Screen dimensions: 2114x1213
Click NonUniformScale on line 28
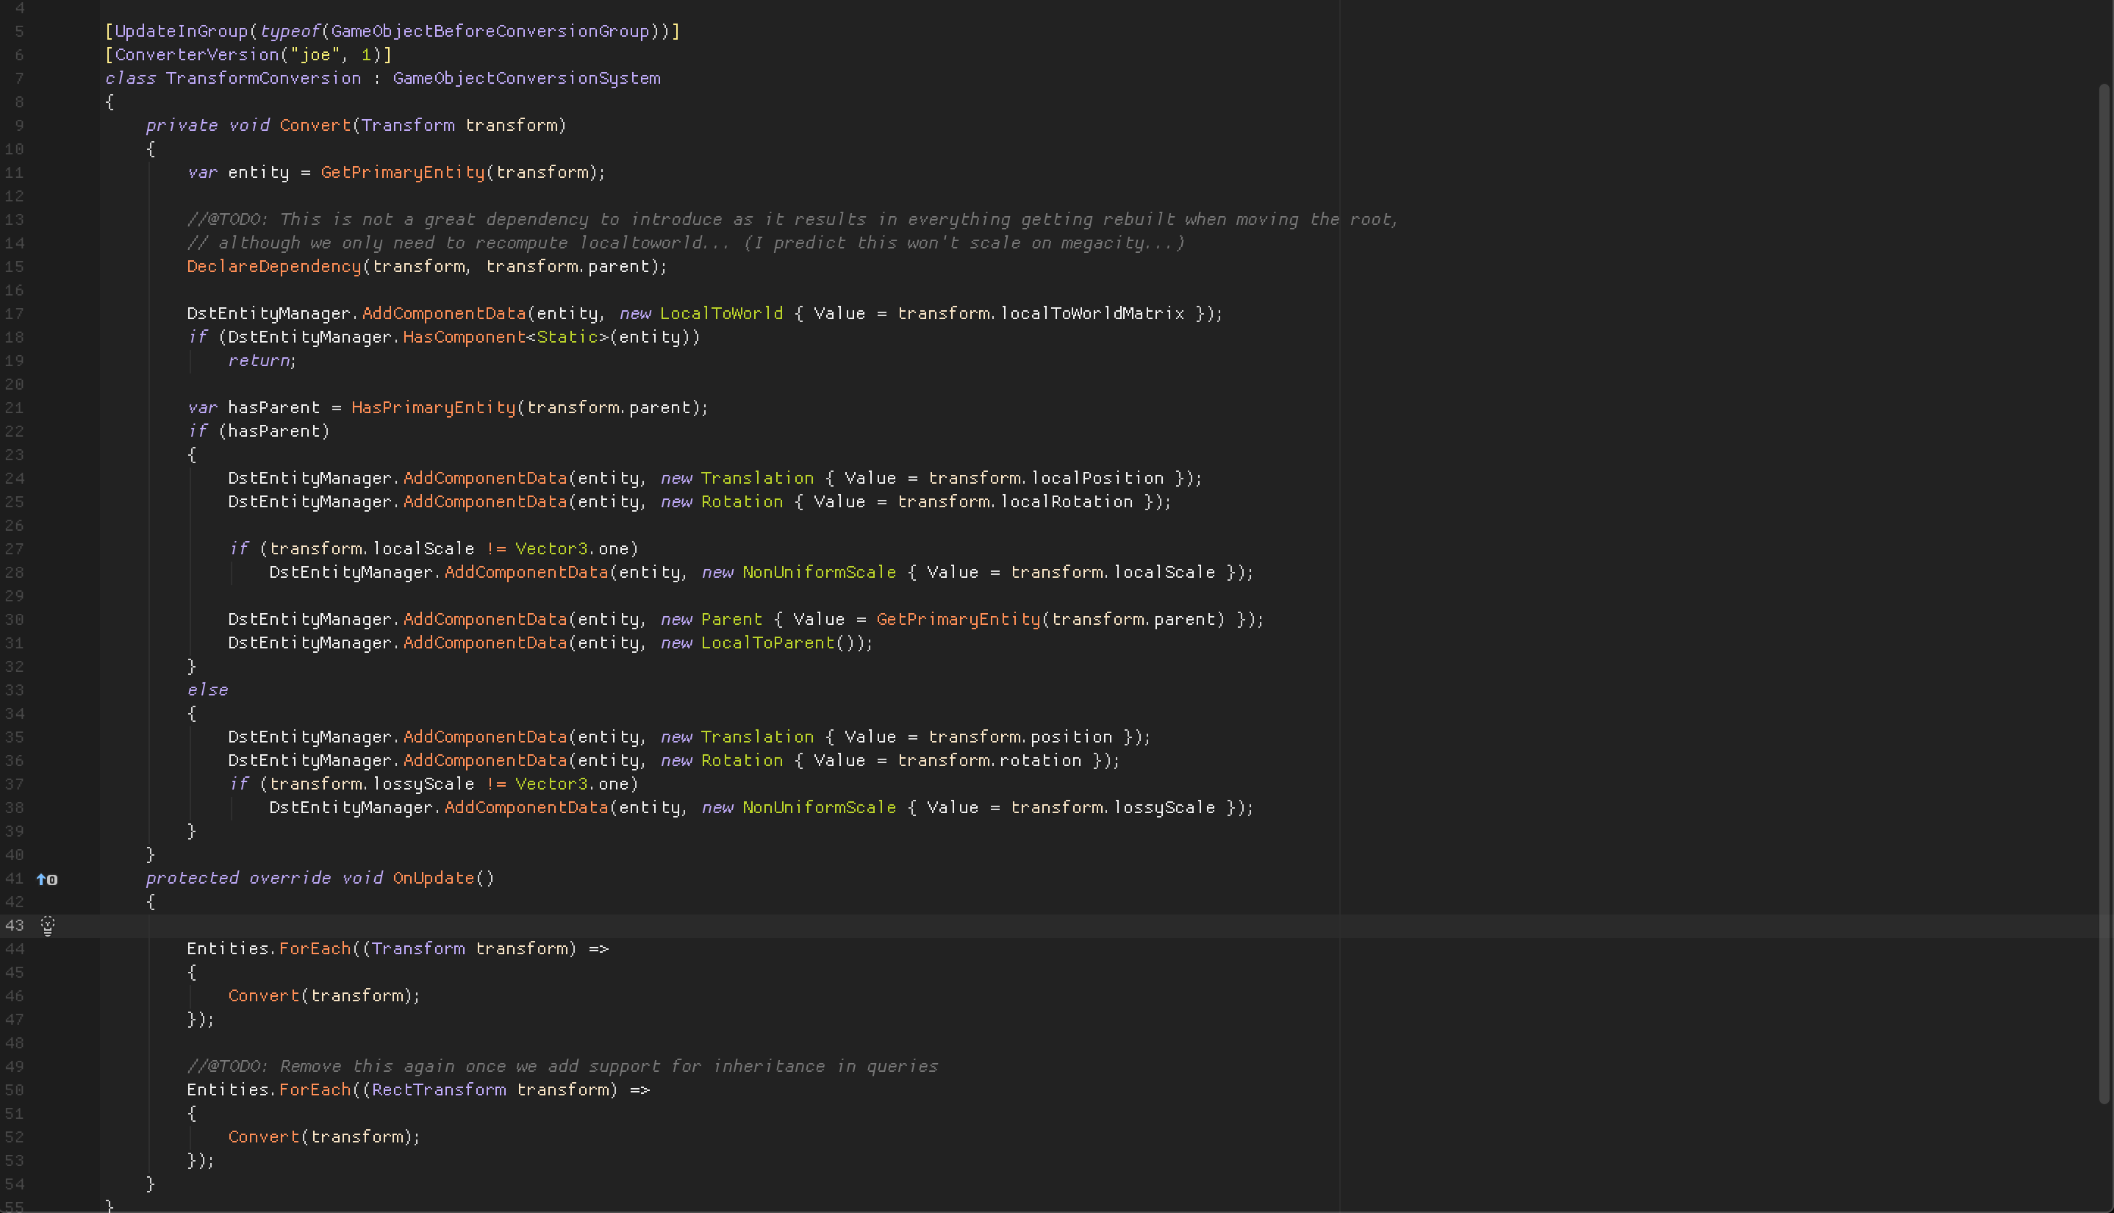pos(819,573)
